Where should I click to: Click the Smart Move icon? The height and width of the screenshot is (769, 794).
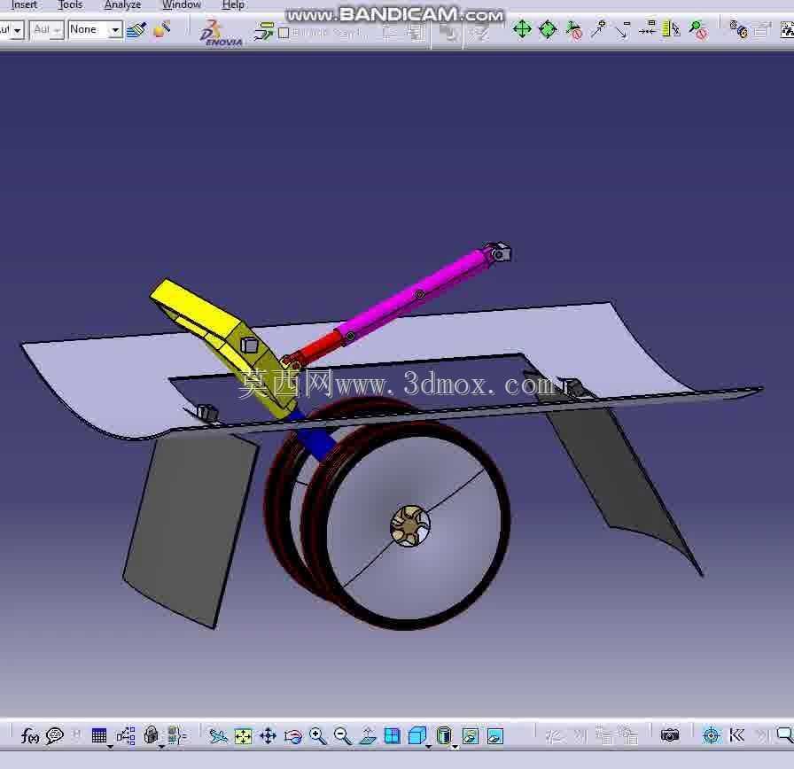[573, 30]
